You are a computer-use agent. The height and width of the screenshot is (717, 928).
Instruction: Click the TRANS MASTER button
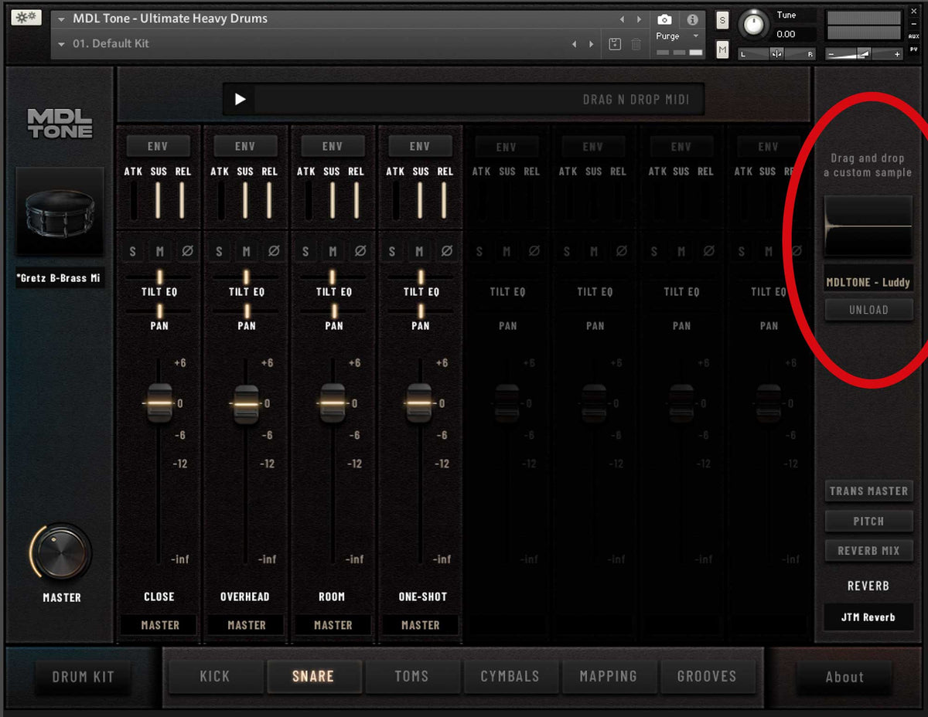coord(868,491)
